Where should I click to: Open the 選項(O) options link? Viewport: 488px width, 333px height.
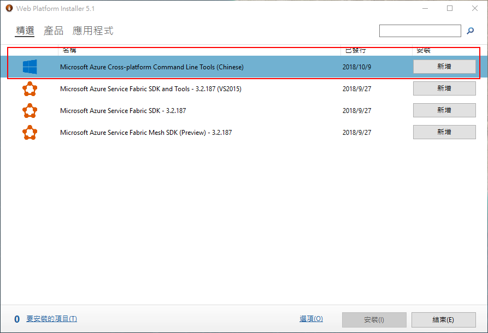(311, 319)
